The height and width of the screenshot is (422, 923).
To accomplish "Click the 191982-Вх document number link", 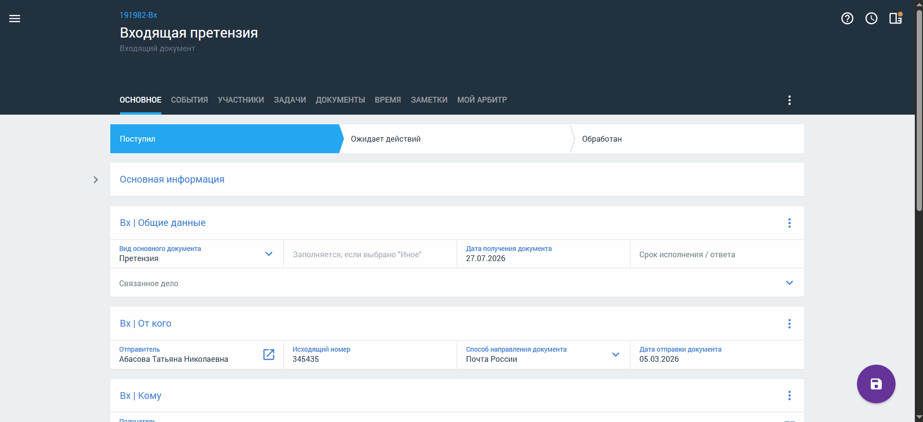I will 139,15.
